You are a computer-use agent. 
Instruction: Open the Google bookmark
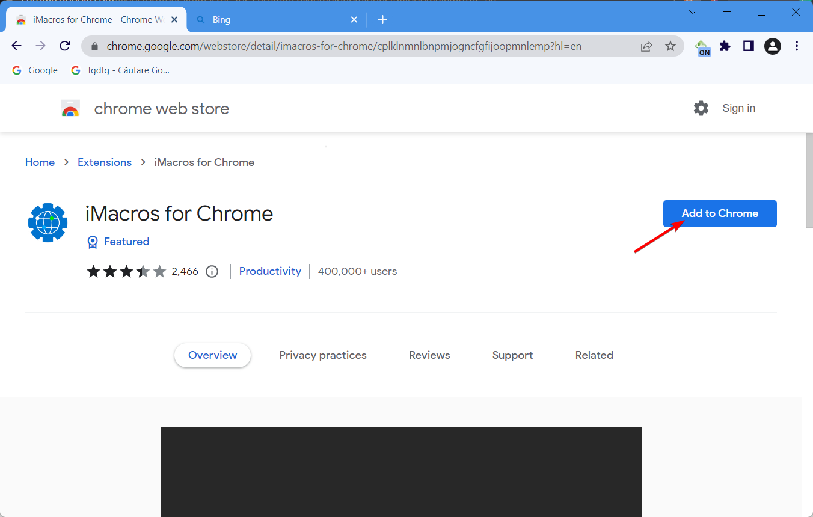click(x=35, y=70)
